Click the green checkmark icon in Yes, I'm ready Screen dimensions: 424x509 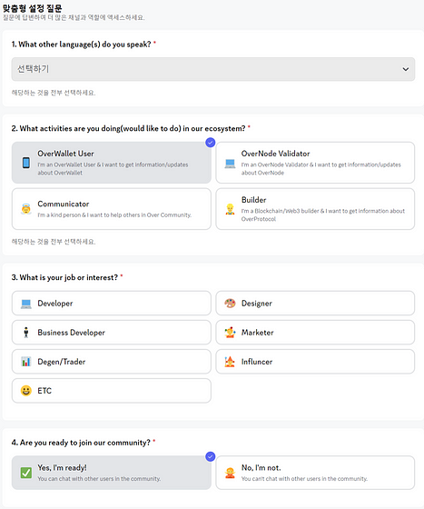[x=26, y=473]
